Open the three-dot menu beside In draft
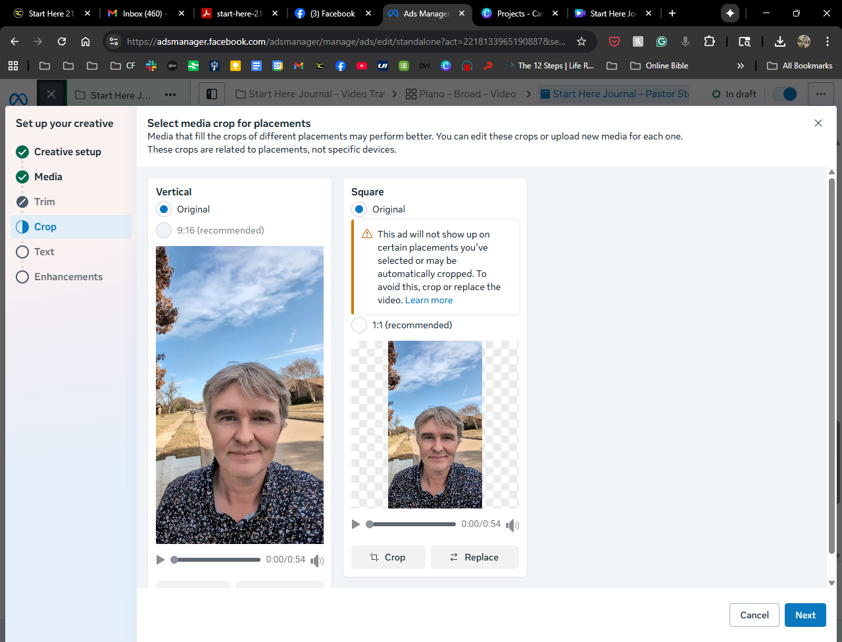 [x=820, y=94]
